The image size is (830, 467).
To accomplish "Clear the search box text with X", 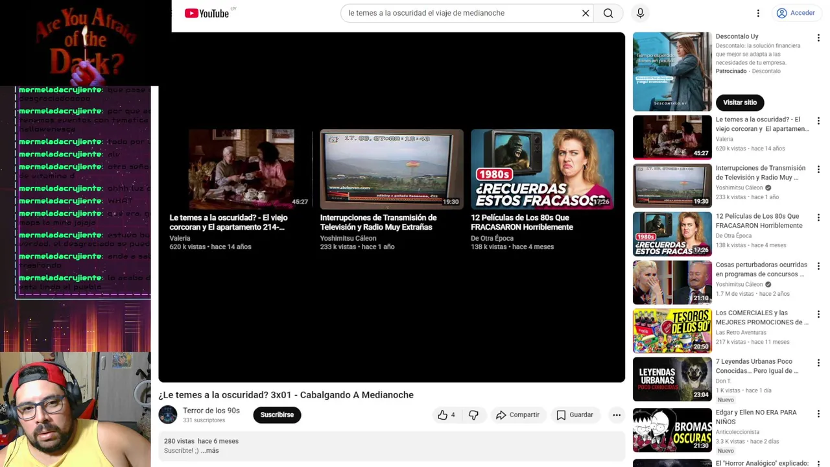I will [x=586, y=13].
